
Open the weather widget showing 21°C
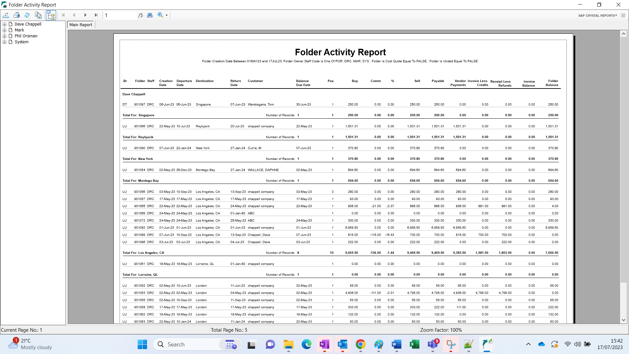[30, 344]
